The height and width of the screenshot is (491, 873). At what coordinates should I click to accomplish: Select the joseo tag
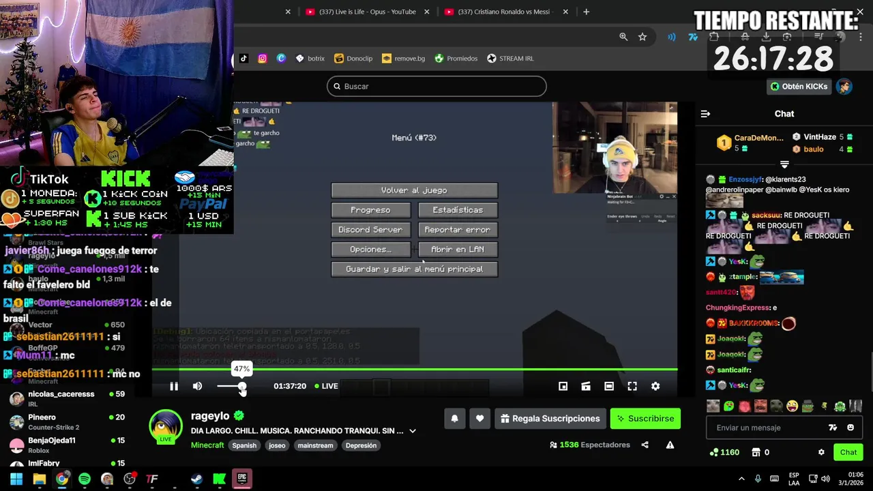pos(277,445)
